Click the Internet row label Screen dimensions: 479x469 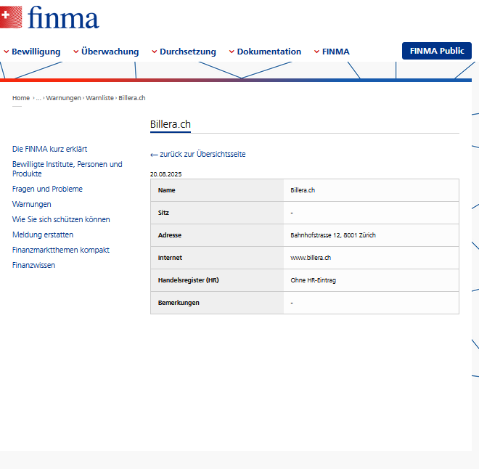click(x=170, y=258)
